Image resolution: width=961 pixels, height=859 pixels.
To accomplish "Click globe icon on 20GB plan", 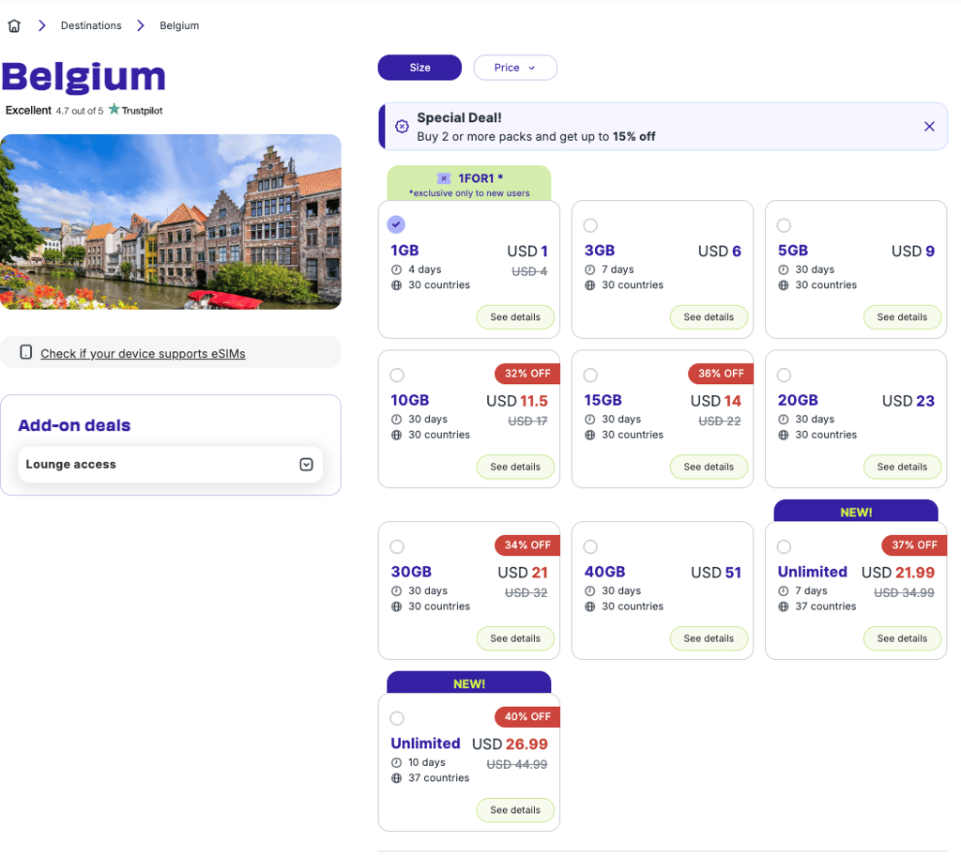I will [x=784, y=435].
